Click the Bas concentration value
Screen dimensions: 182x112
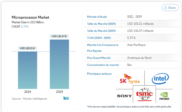point(129,65)
